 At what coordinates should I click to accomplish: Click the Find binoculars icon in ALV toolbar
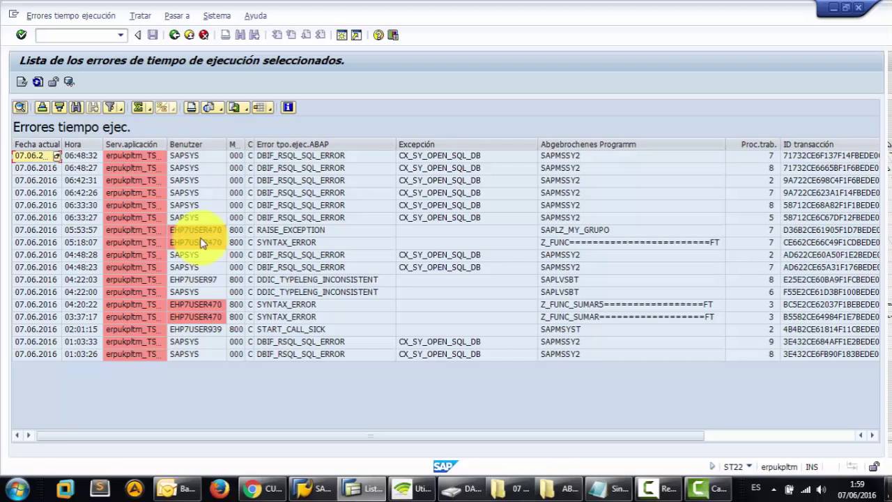(x=76, y=107)
